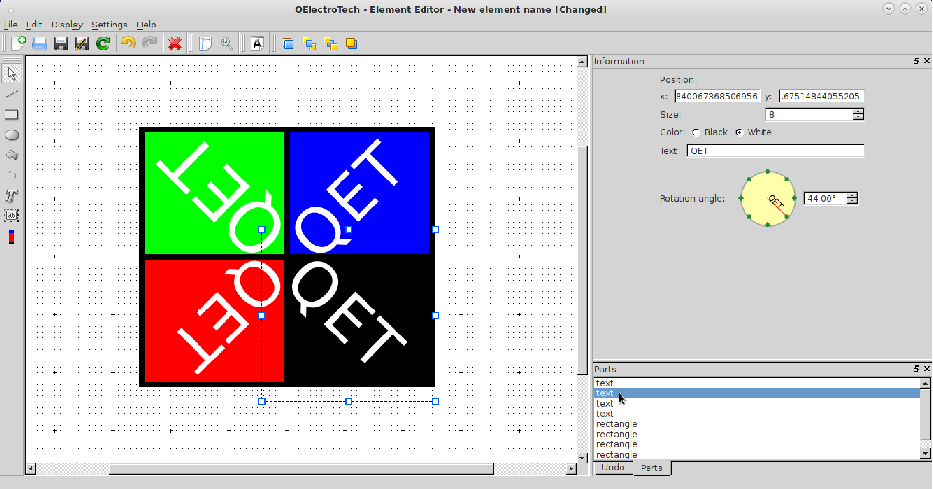Select the Black color radio button
This screenshot has height=489, width=933.
coord(696,132)
